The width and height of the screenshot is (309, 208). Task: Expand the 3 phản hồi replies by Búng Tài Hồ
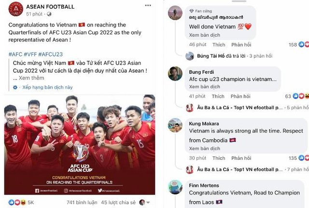coord(261,56)
